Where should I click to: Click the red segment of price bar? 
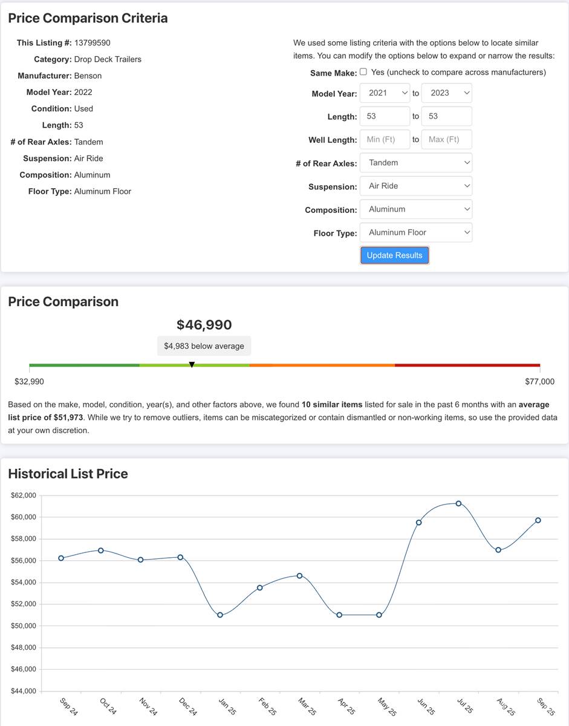pos(467,365)
